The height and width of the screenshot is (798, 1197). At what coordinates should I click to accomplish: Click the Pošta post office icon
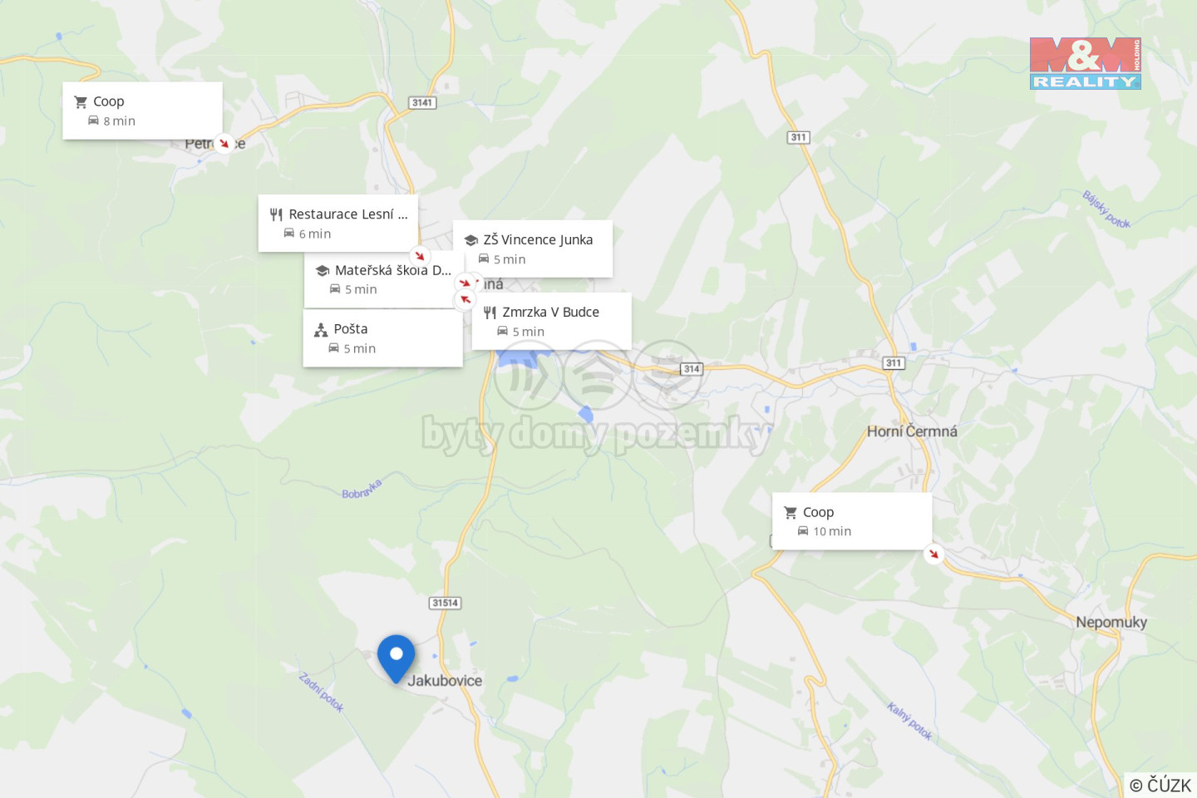coord(321,330)
